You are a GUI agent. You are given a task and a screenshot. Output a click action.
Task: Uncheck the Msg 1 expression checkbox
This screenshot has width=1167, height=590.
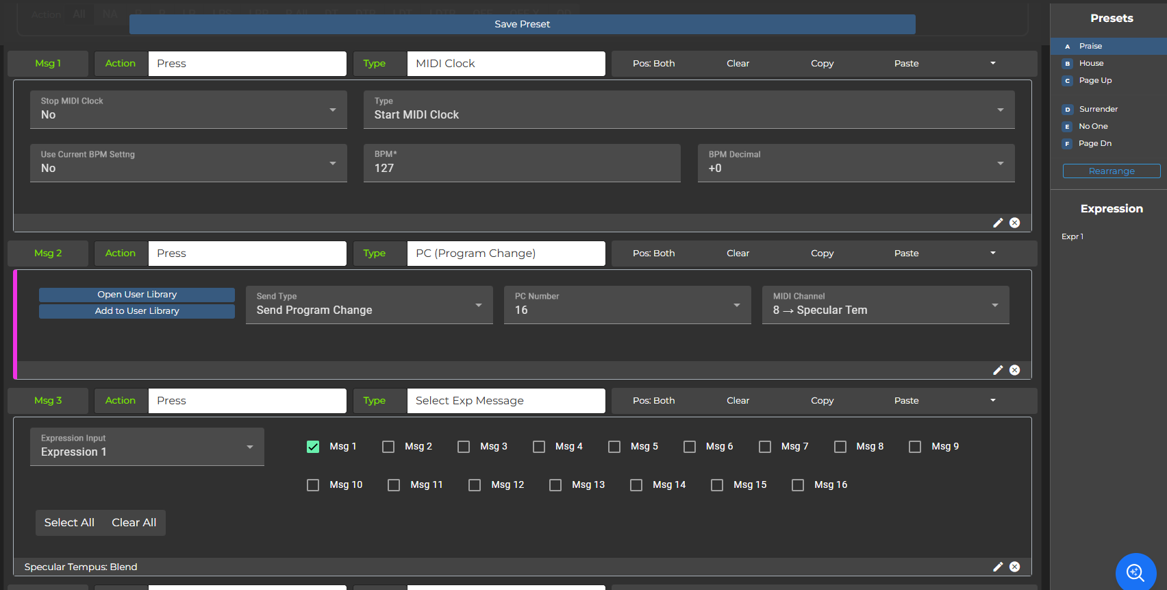(313, 447)
